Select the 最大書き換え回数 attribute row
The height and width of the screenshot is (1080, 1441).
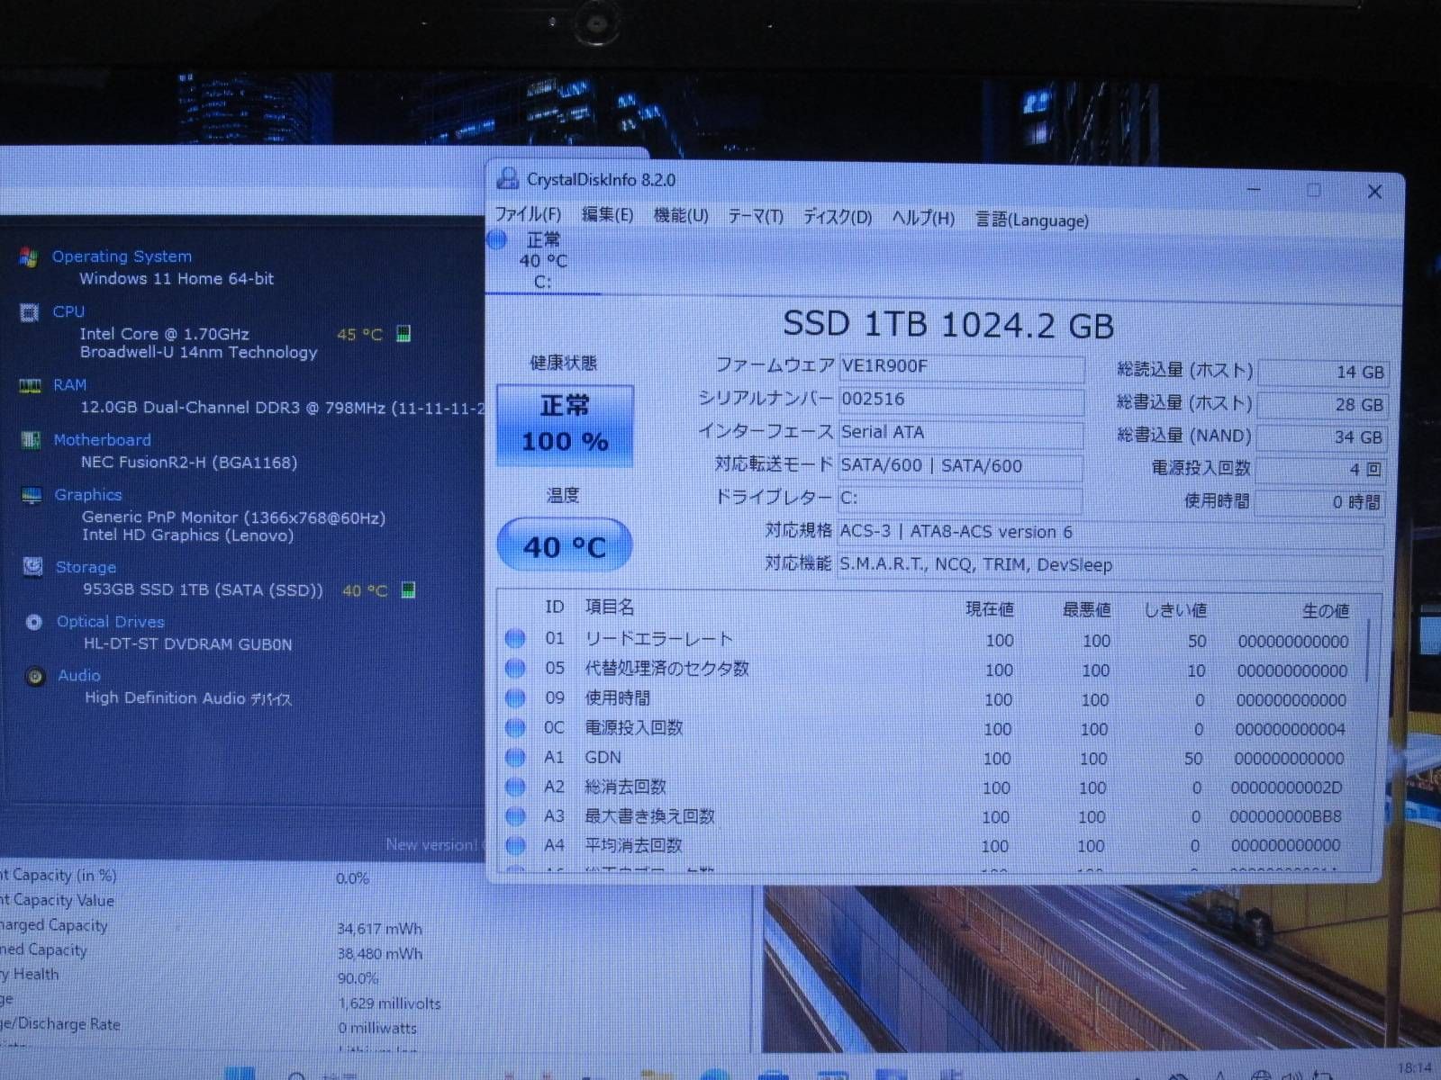(929, 816)
